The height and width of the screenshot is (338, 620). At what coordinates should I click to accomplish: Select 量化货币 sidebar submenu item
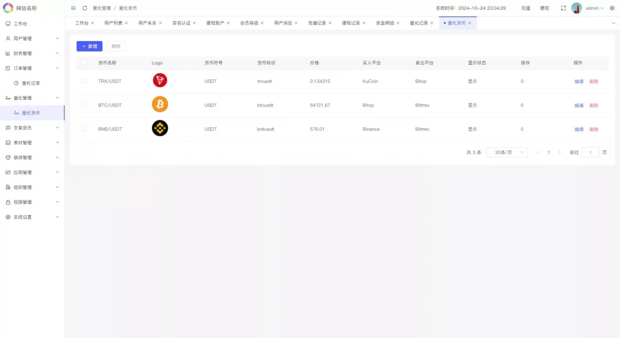pyautogui.click(x=32, y=113)
